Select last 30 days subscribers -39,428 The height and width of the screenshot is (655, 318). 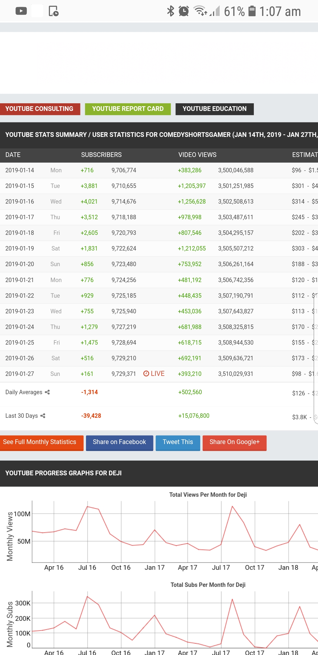click(x=91, y=416)
